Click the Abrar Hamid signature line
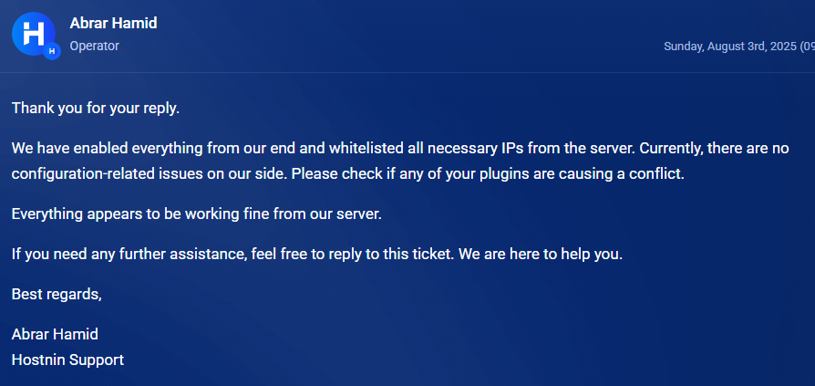This screenshot has width=815, height=386. (x=55, y=334)
